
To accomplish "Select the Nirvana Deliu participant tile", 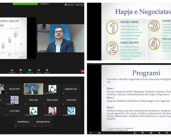I will point(14,89).
